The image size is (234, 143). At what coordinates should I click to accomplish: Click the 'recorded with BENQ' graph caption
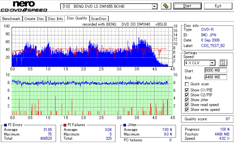tap(99, 24)
